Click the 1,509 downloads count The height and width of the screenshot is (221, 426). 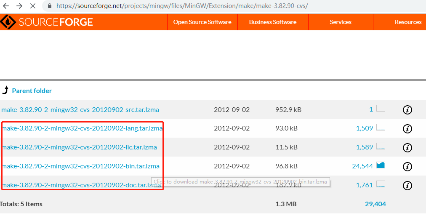coord(364,128)
